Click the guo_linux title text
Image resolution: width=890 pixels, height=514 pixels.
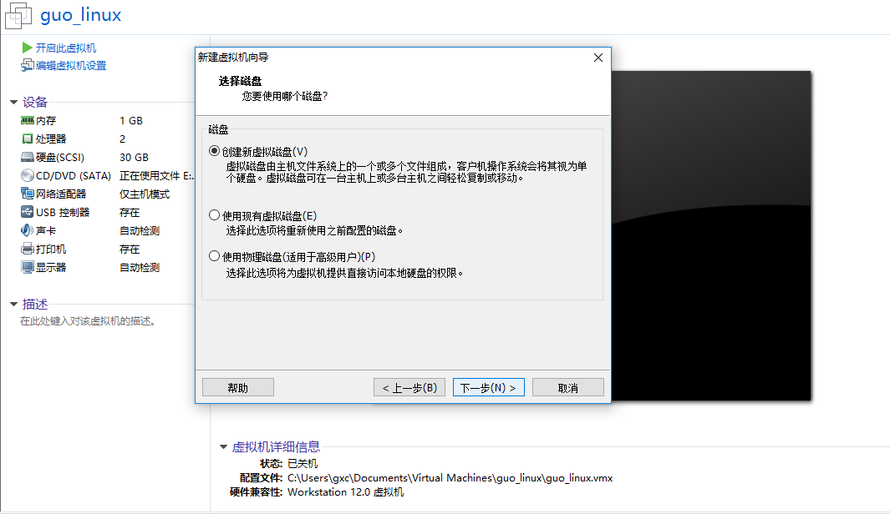point(80,15)
